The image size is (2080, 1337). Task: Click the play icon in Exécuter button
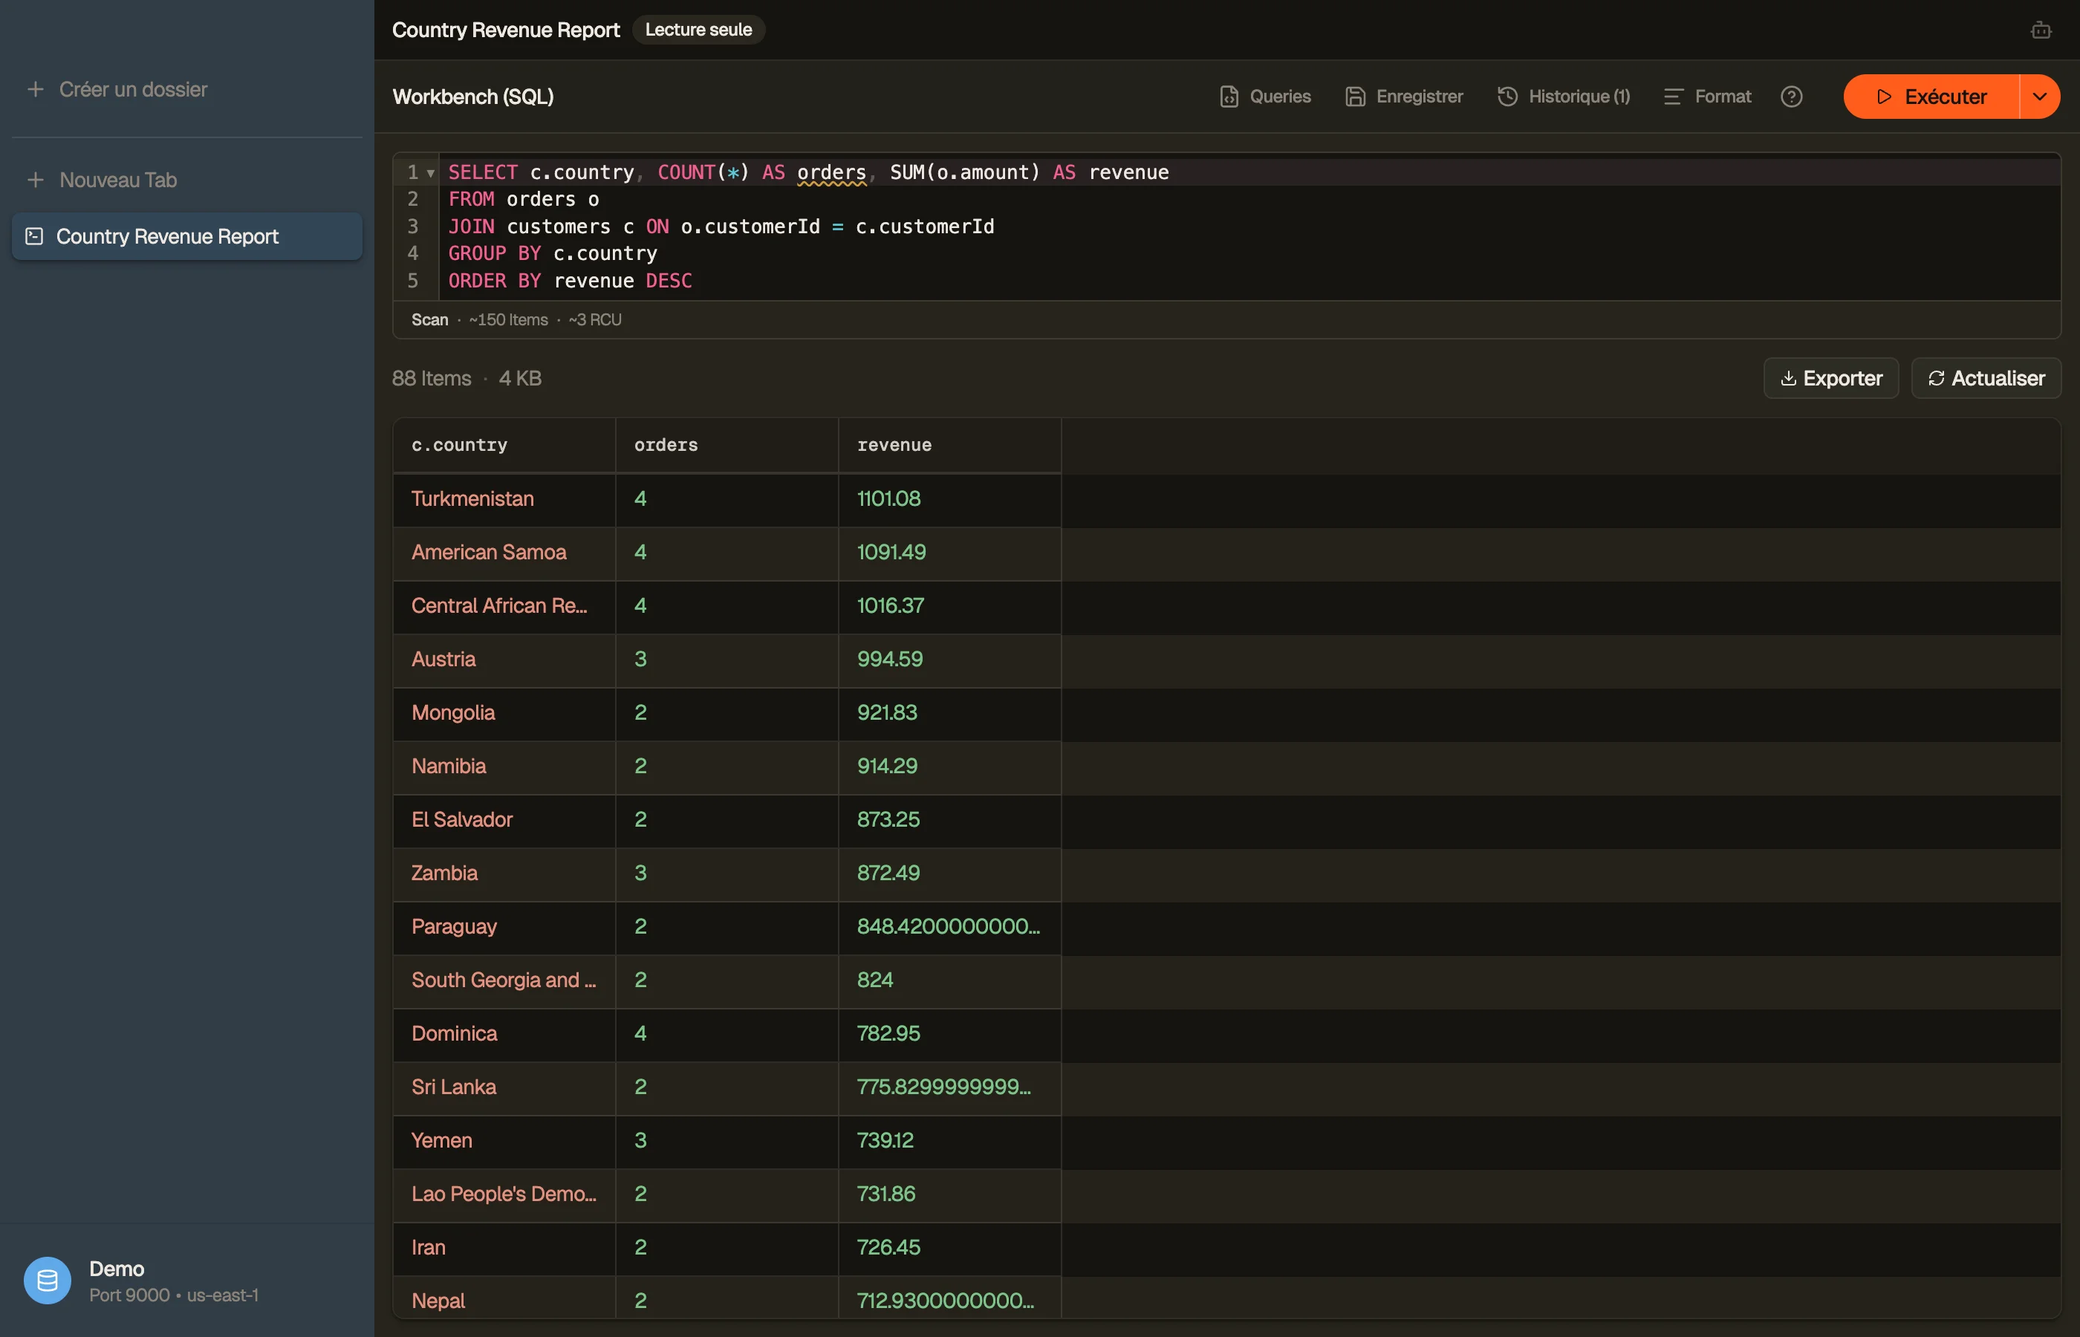[1884, 97]
